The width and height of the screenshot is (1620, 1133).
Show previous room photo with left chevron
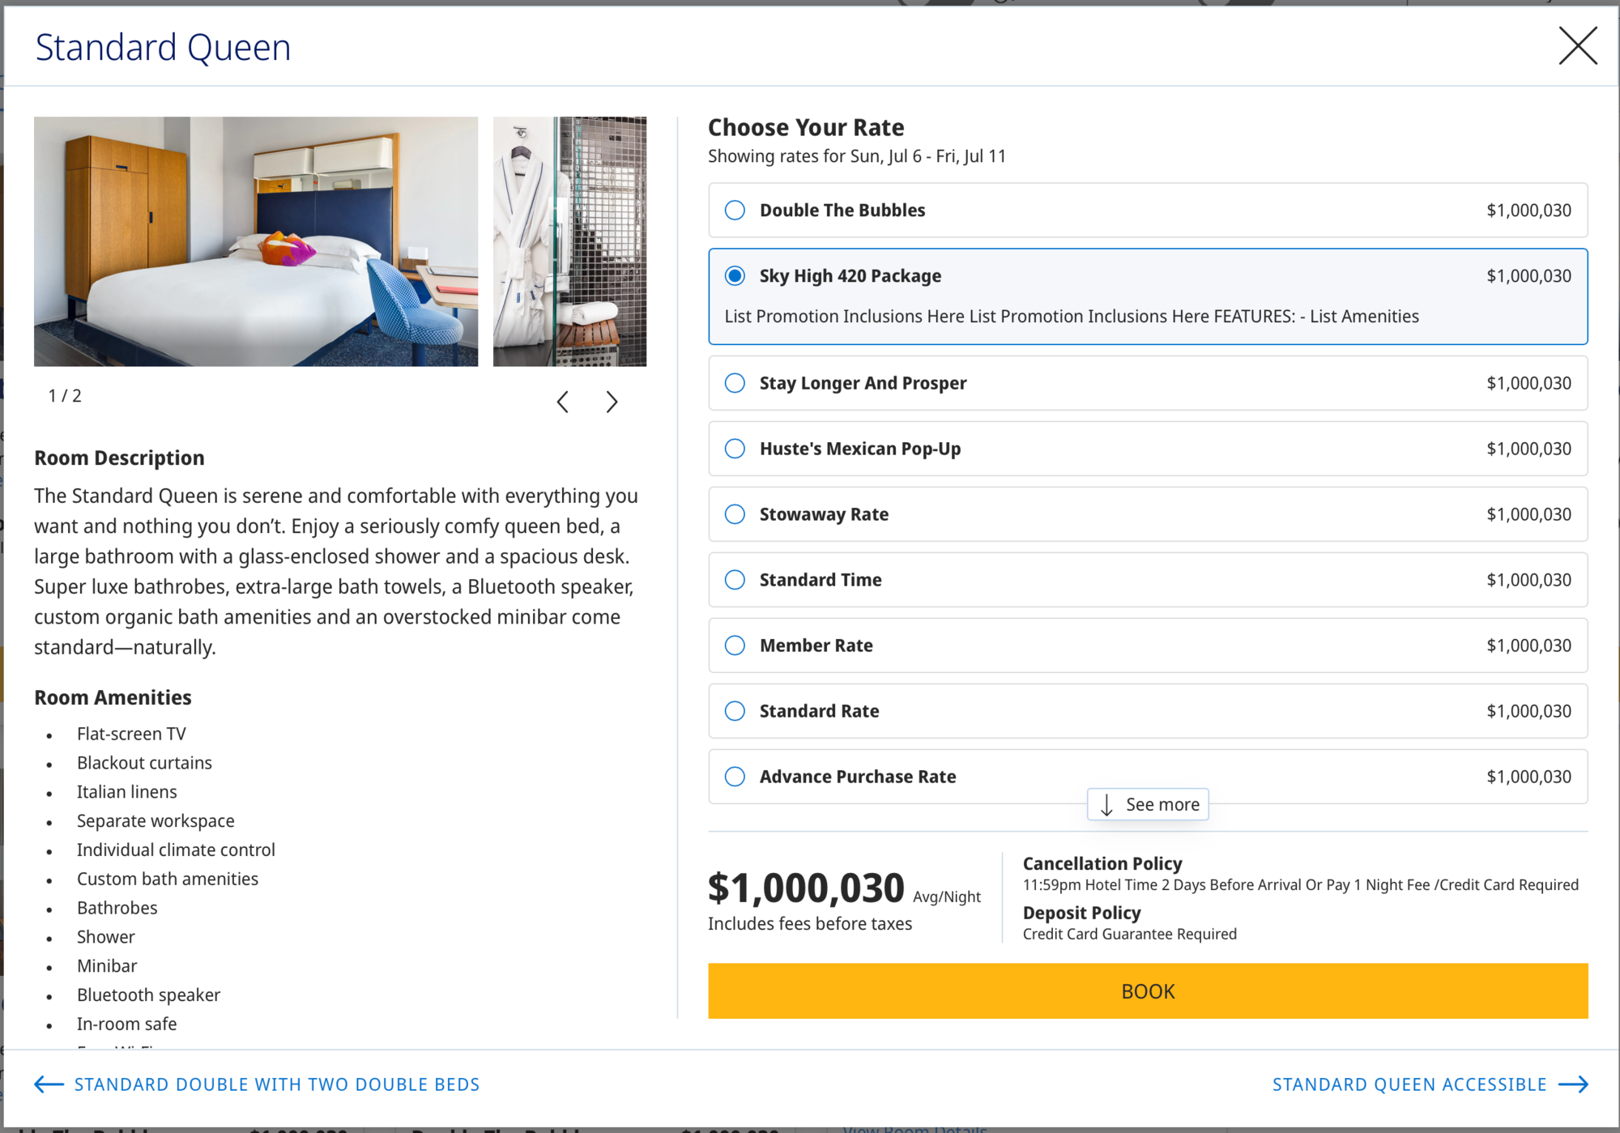point(563,402)
